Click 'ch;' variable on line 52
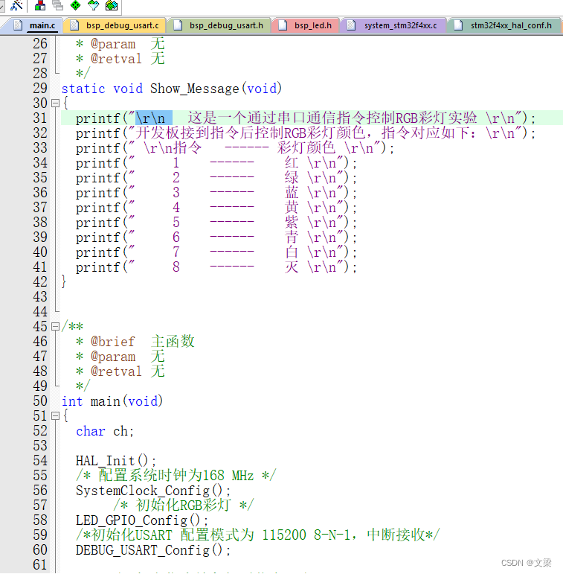The height and width of the screenshot is (574, 563). point(123,431)
